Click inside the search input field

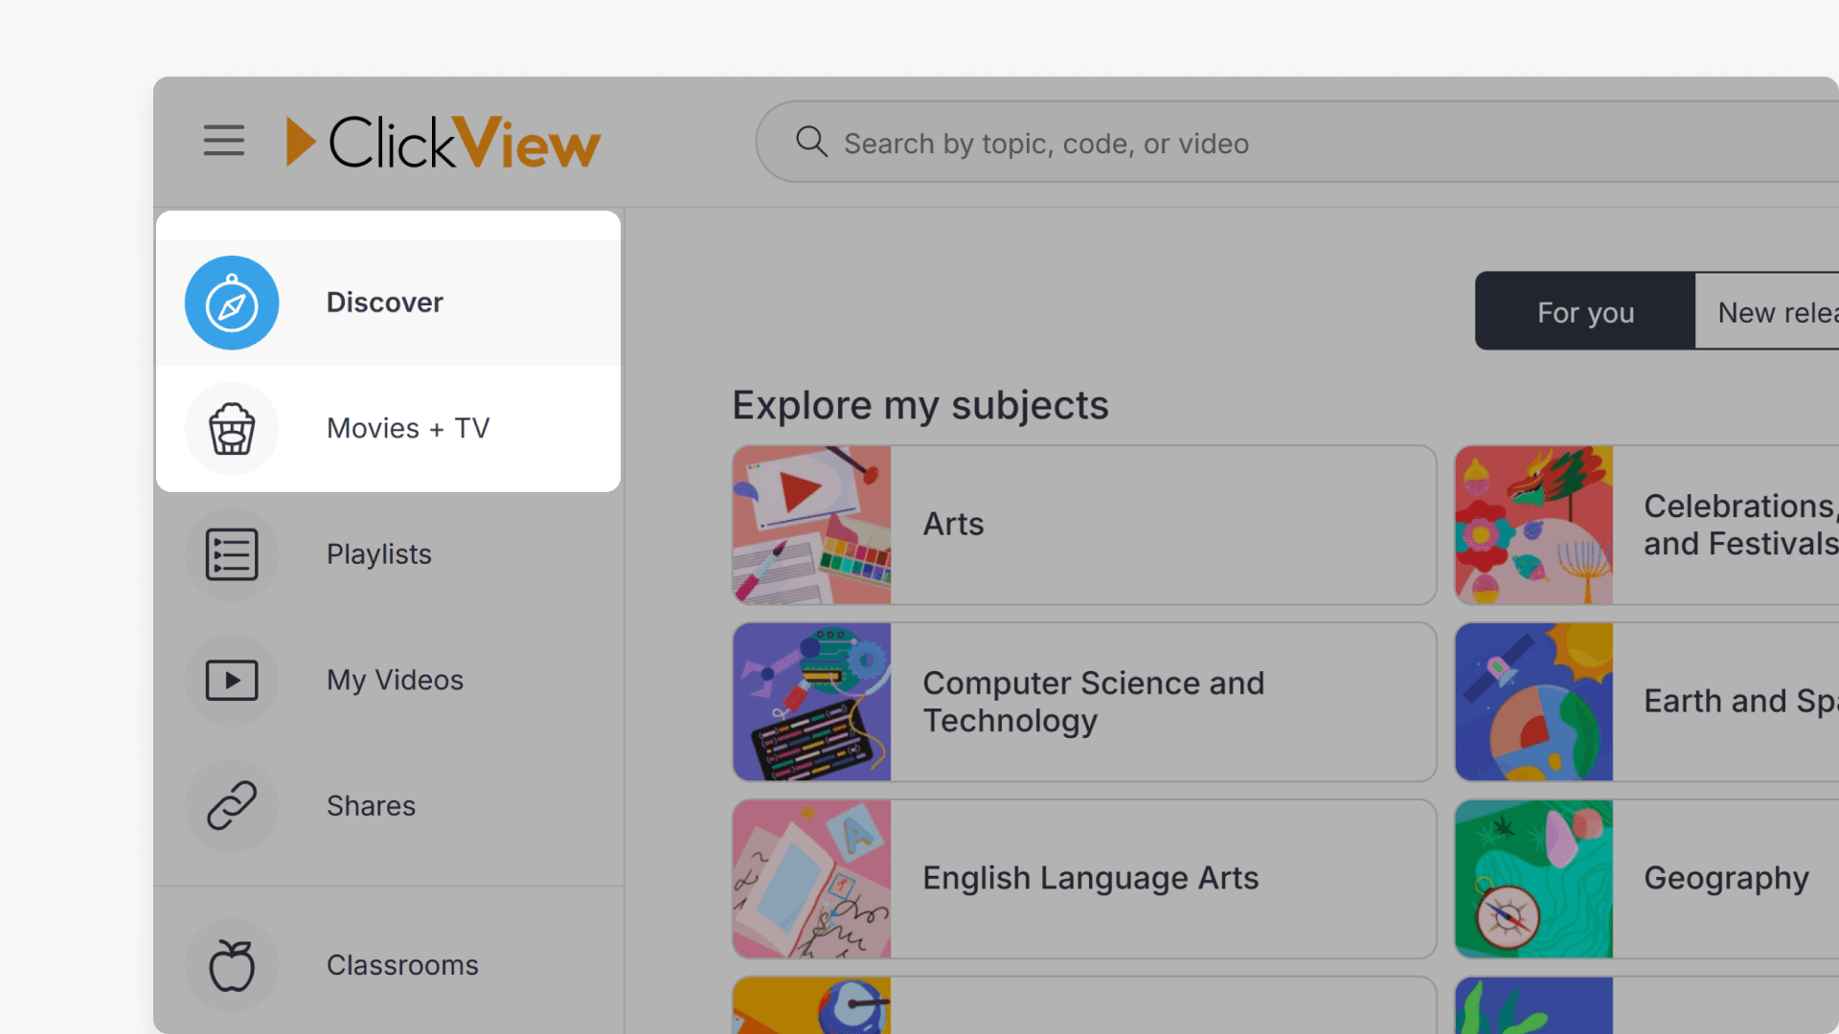point(1149,142)
